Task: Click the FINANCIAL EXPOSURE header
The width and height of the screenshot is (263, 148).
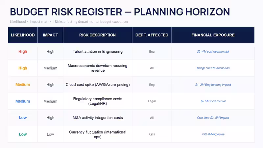Action: click(213, 35)
